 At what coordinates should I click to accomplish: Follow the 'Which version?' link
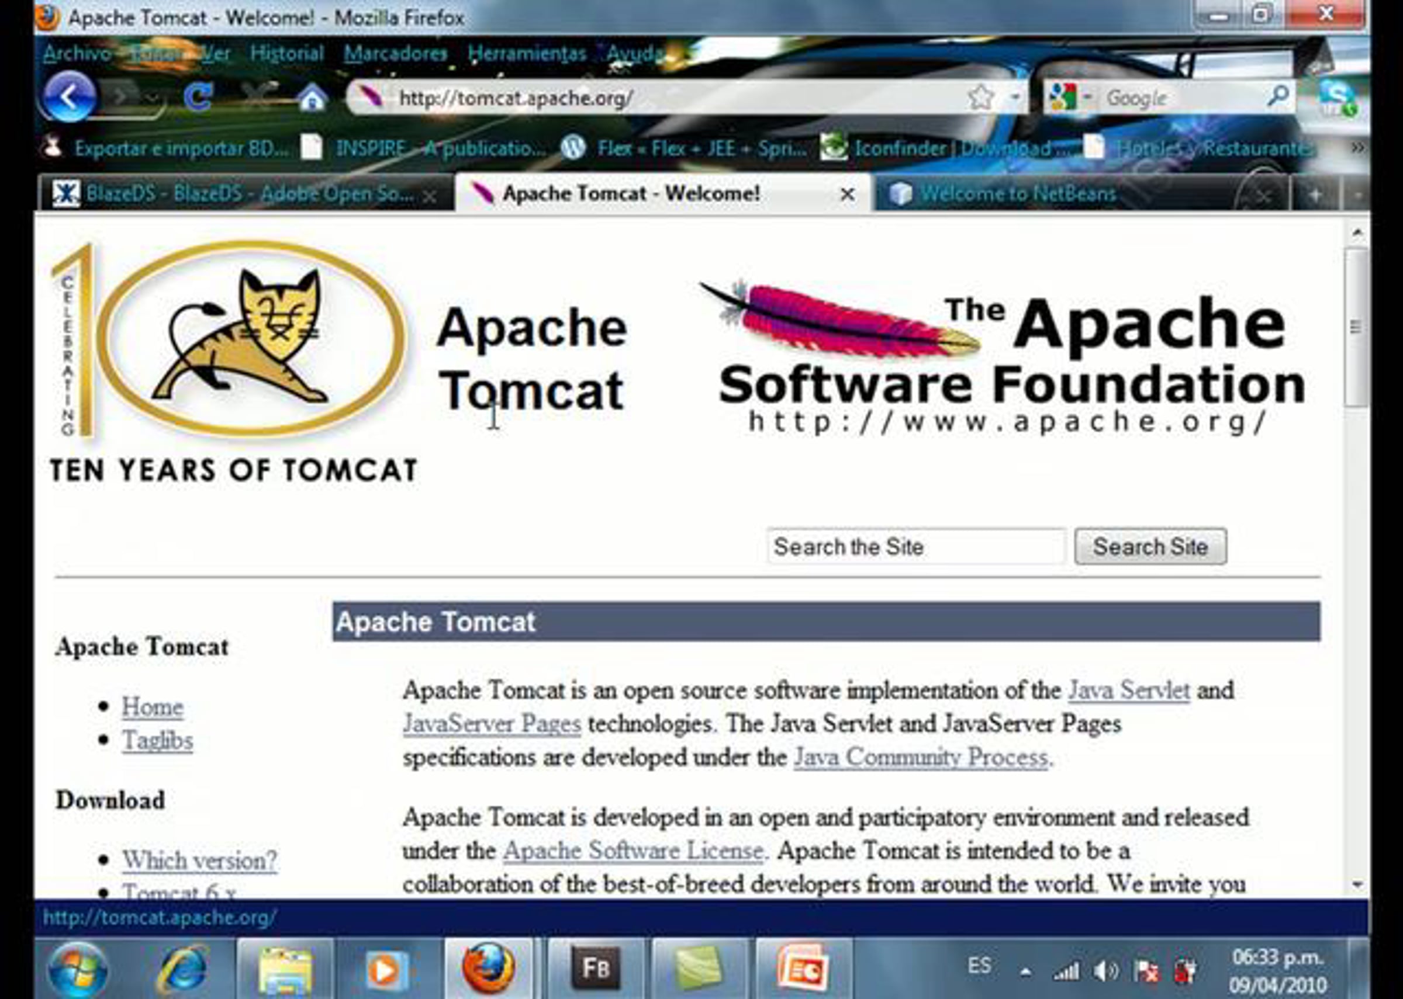[199, 860]
